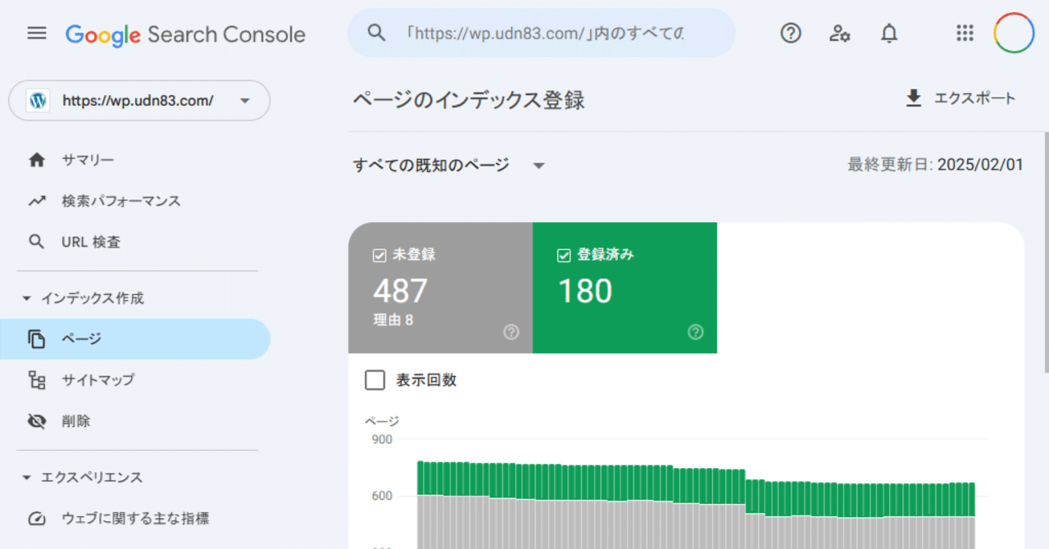Image resolution: width=1049 pixels, height=549 pixels.
Task: Open 削除 from the sidebar
Action: click(76, 420)
